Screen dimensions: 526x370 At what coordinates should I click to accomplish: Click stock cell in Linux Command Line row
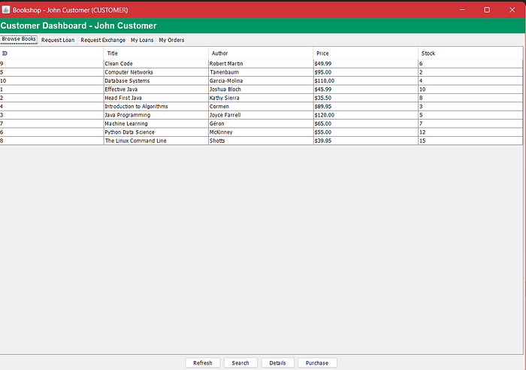click(x=470, y=141)
